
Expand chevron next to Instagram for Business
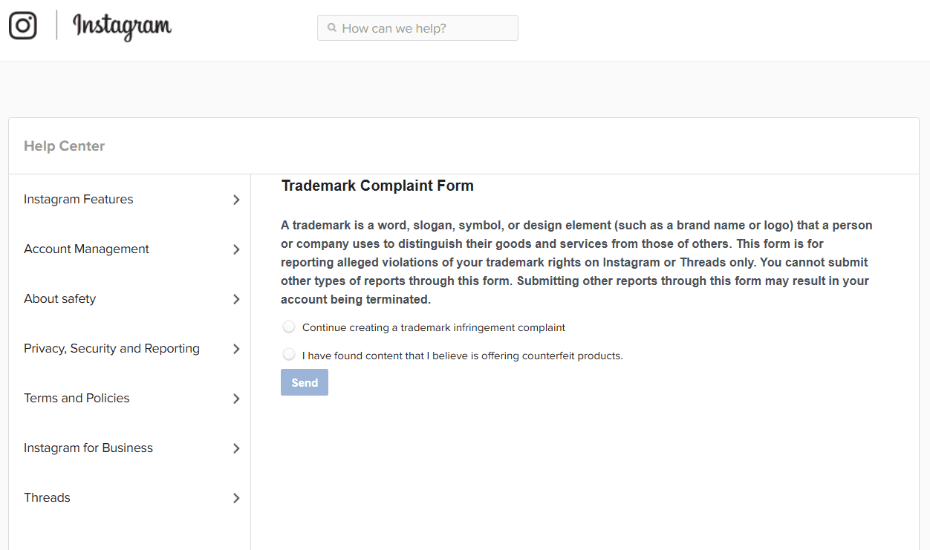pos(236,448)
